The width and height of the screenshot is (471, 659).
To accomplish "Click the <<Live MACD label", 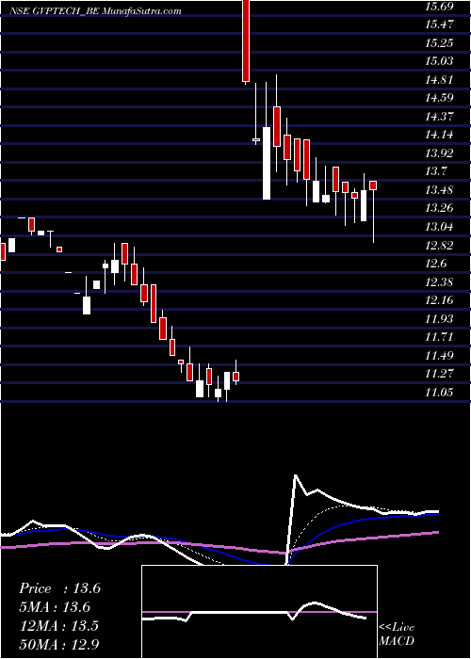I will [397, 635].
